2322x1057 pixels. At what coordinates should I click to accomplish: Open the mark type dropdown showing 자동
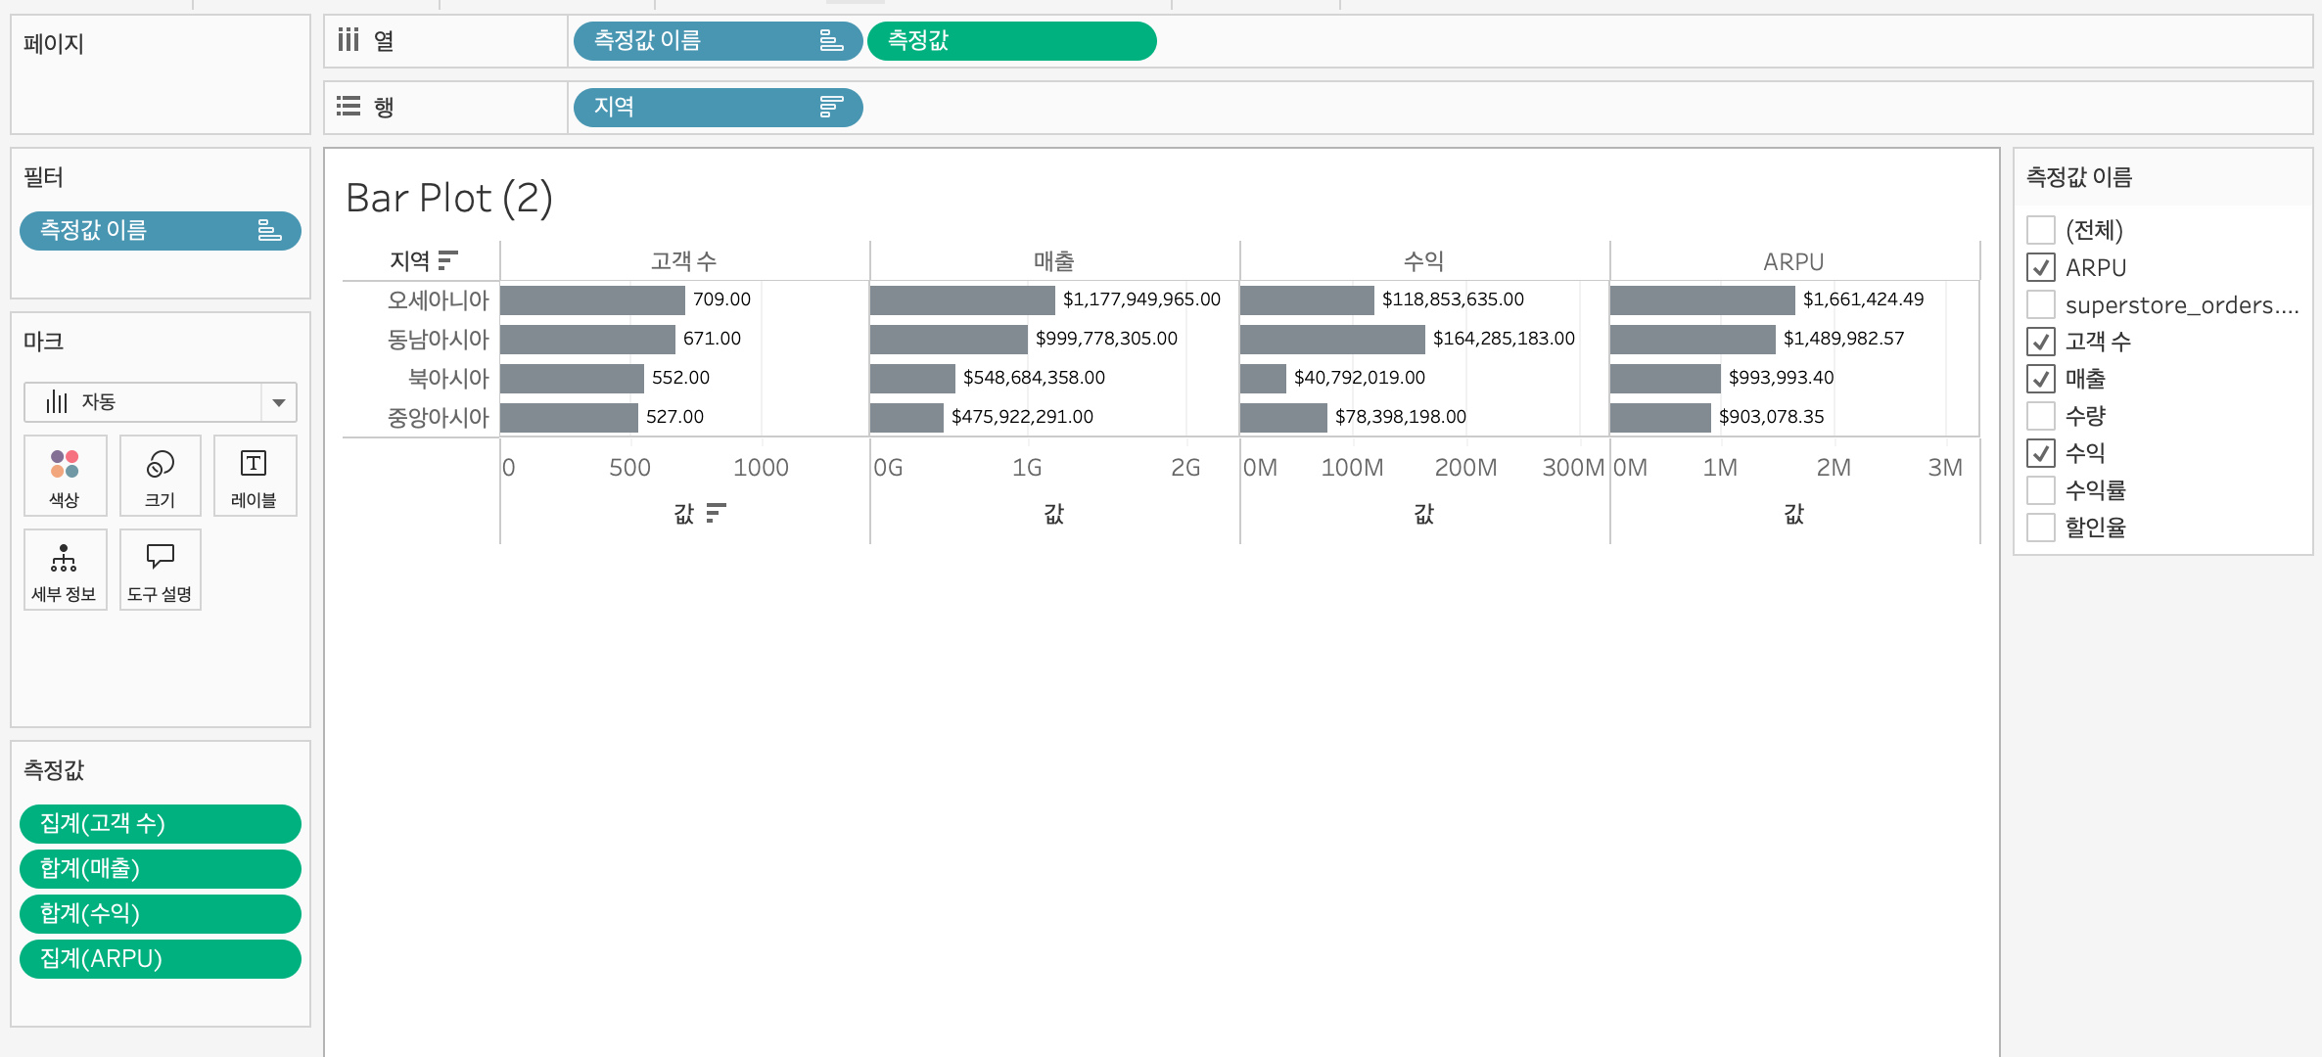pyautogui.click(x=161, y=402)
